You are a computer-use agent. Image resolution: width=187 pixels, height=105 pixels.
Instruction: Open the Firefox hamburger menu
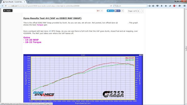pos(184,6)
